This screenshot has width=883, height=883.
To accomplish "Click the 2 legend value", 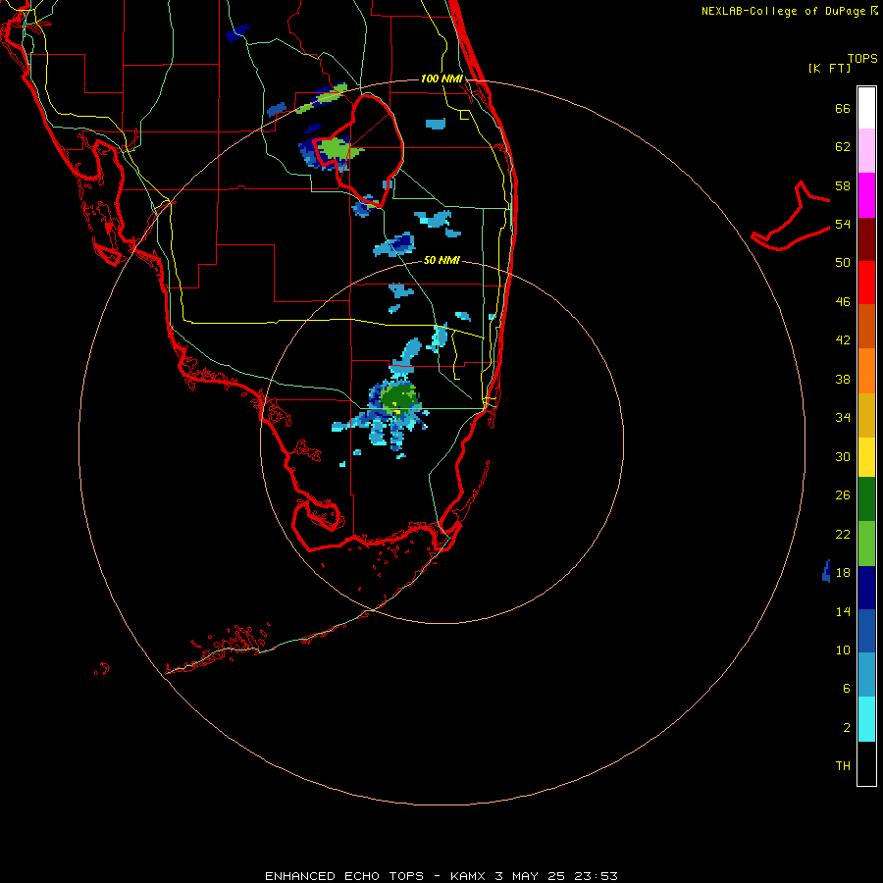I will 847,727.
